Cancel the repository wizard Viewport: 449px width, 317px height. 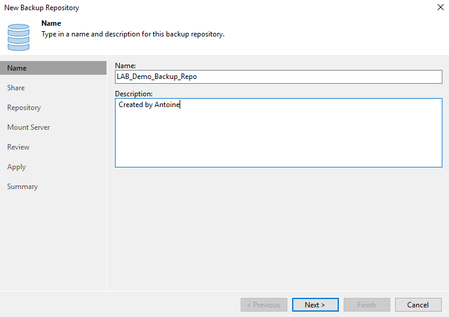click(418, 304)
